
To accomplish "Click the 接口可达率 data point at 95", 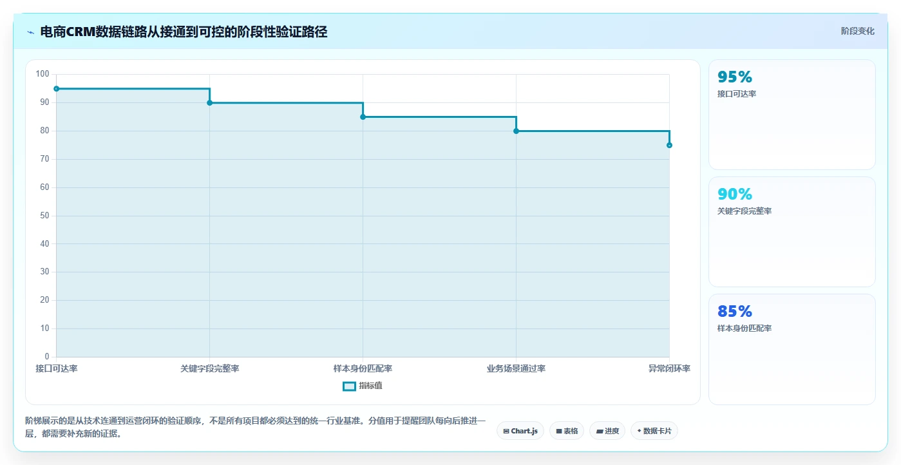I will [57, 89].
